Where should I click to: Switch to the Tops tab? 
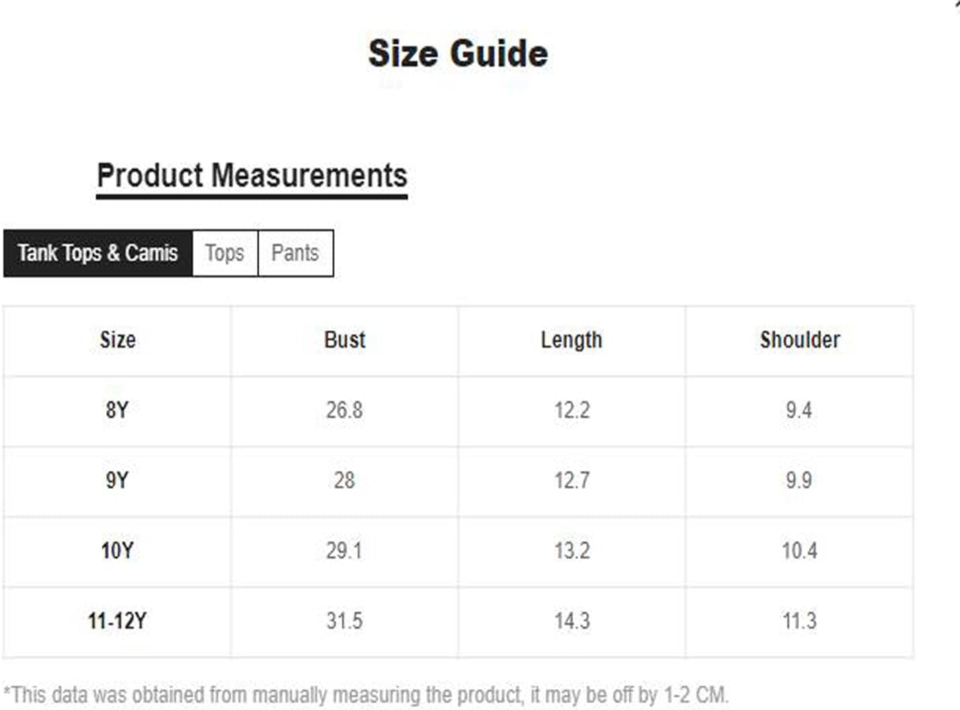[x=225, y=253]
